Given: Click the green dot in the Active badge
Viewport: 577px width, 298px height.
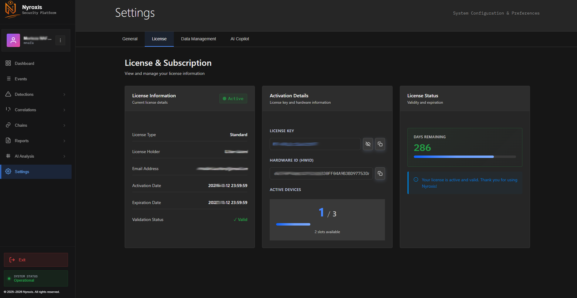Looking at the screenshot, I should 224,99.
